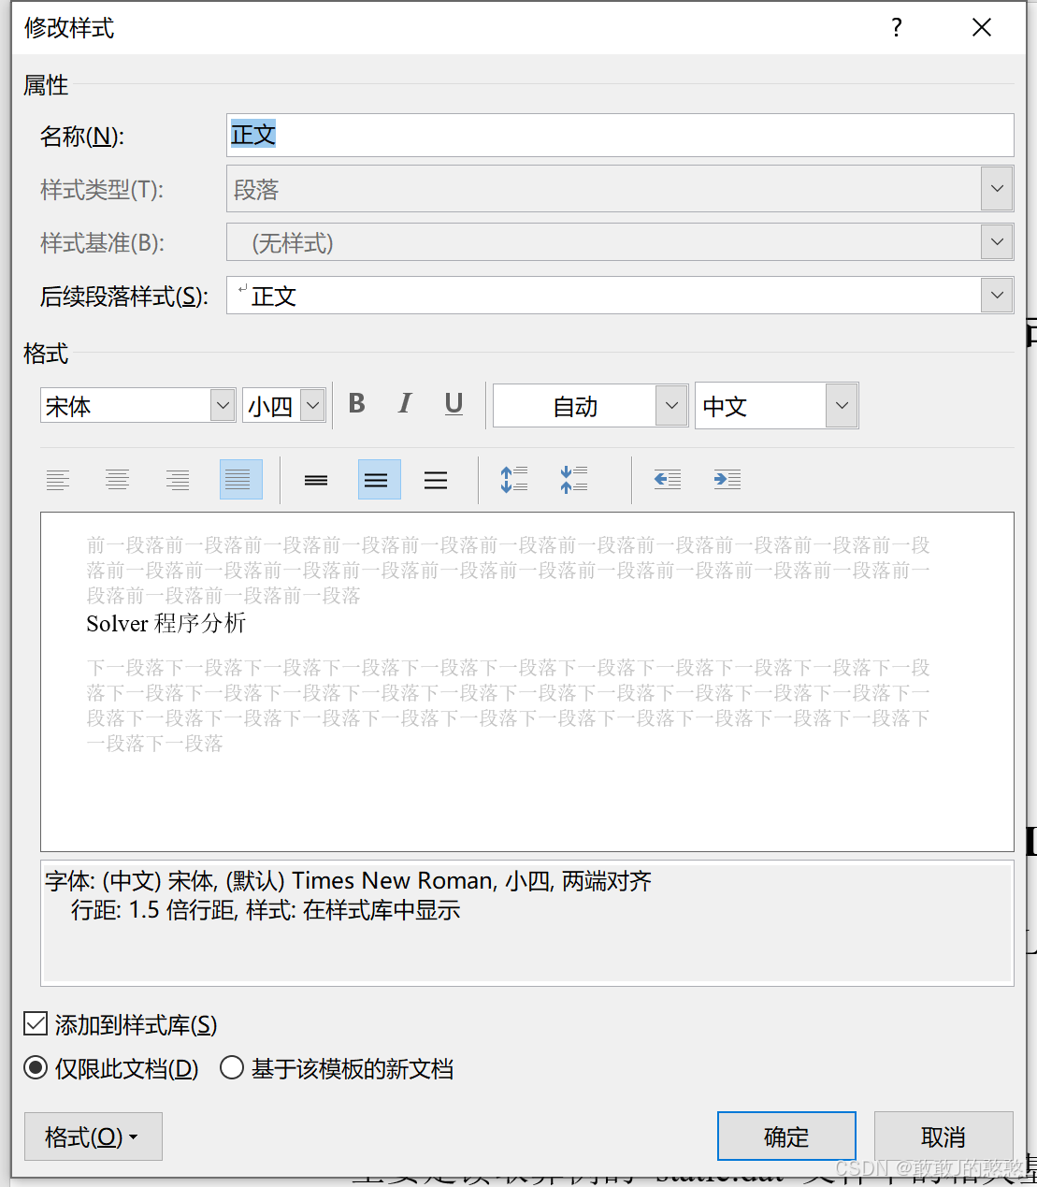Viewport: 1037px width, 1187px height.
Task: Set double line spacing
Action: coord(436,480)
